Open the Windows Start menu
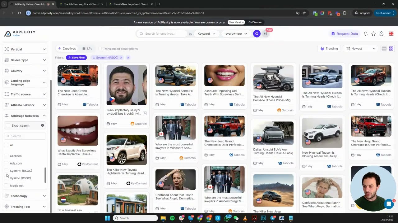The height and width of the screenshot is (223, 398). (107, 218)
